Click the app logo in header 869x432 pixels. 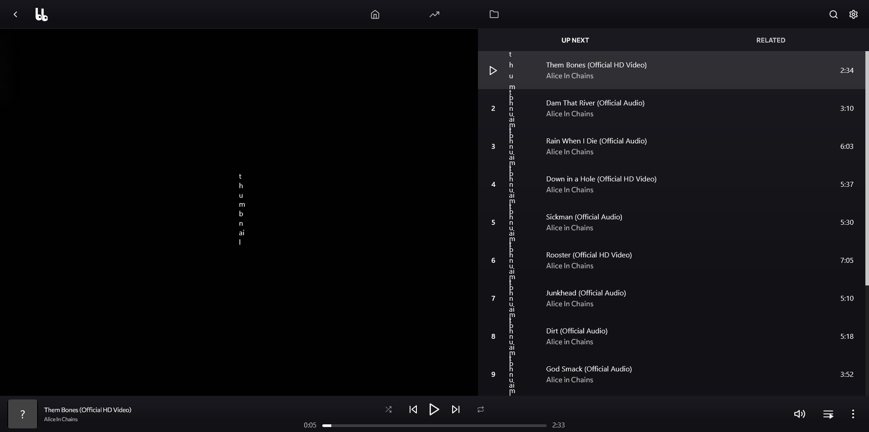click(x=42, y=14)
